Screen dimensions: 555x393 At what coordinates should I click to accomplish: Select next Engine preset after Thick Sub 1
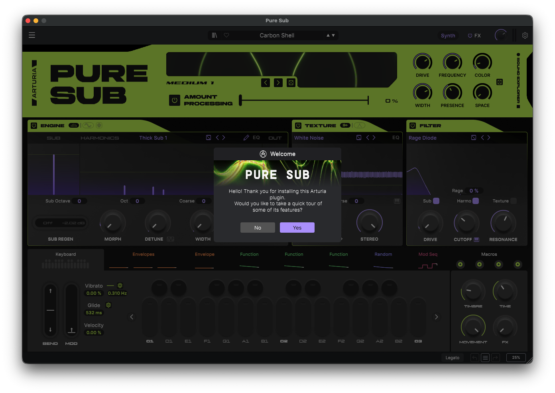click(224, 138)
